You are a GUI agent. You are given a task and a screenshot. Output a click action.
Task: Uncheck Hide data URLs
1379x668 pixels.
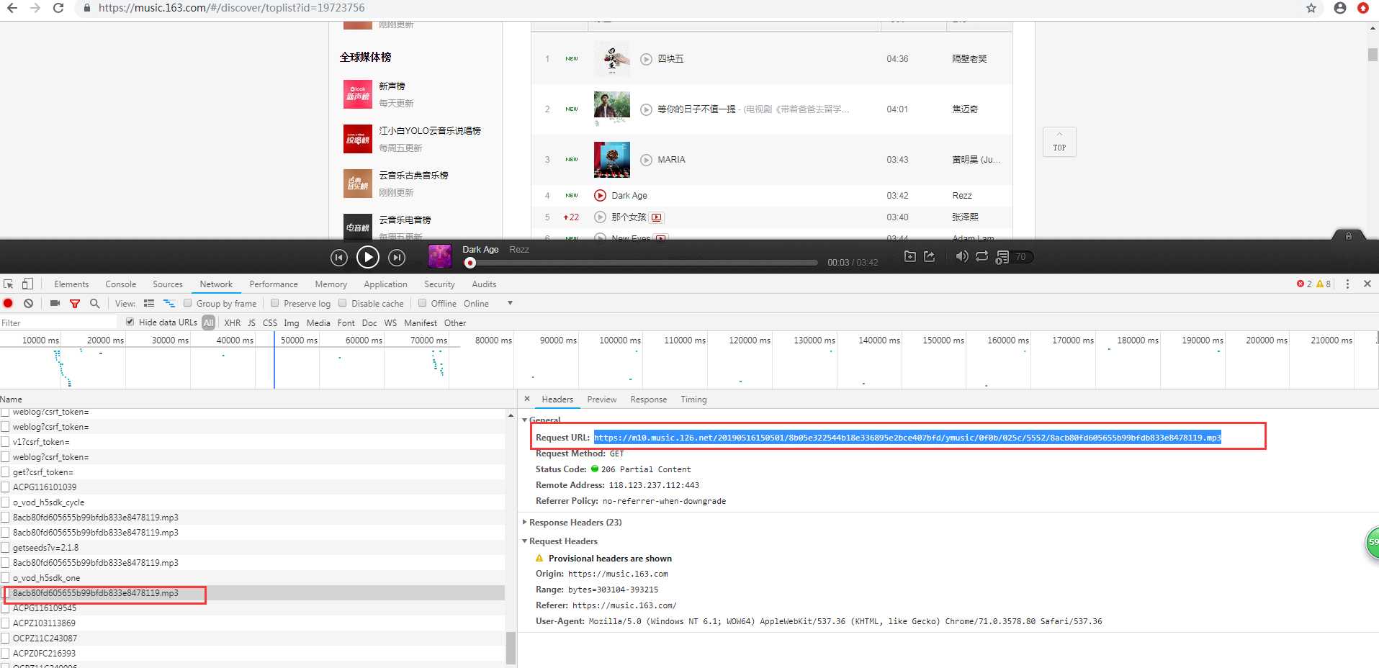tap(130, 322)
